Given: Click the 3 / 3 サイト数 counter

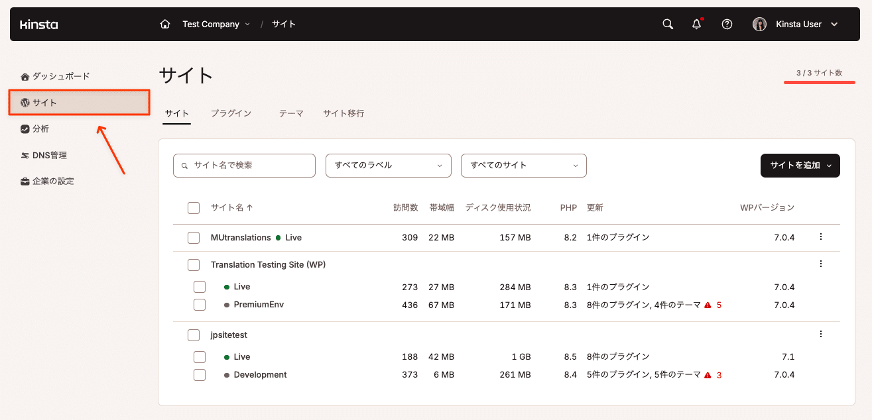Looking at the screenshot, I should click(x=819, y=73).
